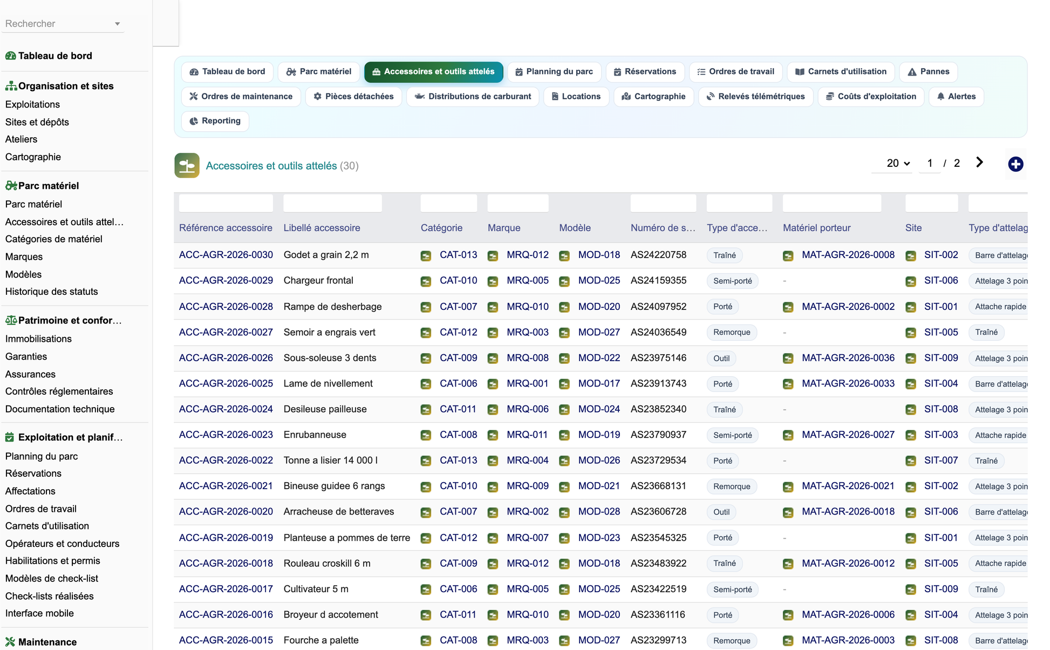Click the green Accessoires et outils attelés list icon
The width and height of the screenshot is (1050, 650).
(x=187, y=165)
